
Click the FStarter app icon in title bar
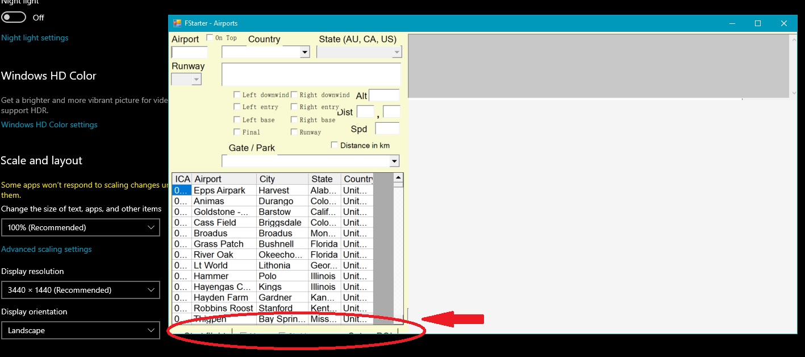tap(177, 23)
